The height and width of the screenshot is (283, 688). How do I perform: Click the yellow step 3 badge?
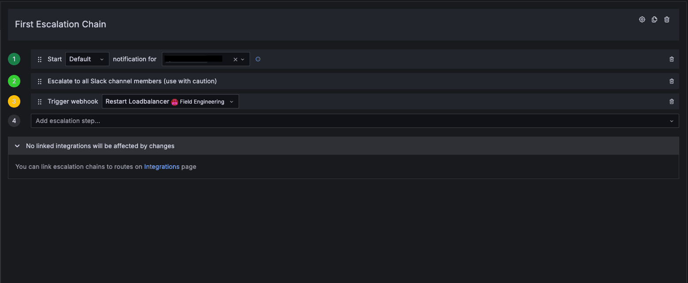14,101
